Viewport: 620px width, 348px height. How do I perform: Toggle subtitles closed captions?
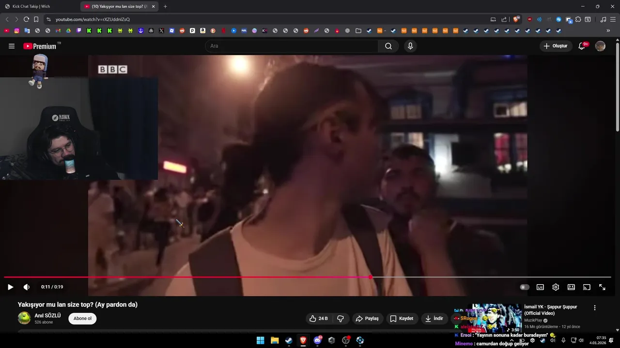click(540, 287)
